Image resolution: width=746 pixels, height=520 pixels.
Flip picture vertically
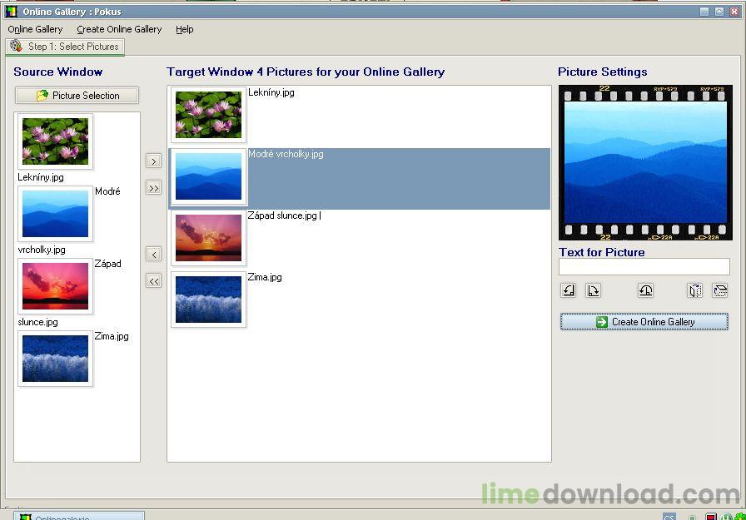720,290
